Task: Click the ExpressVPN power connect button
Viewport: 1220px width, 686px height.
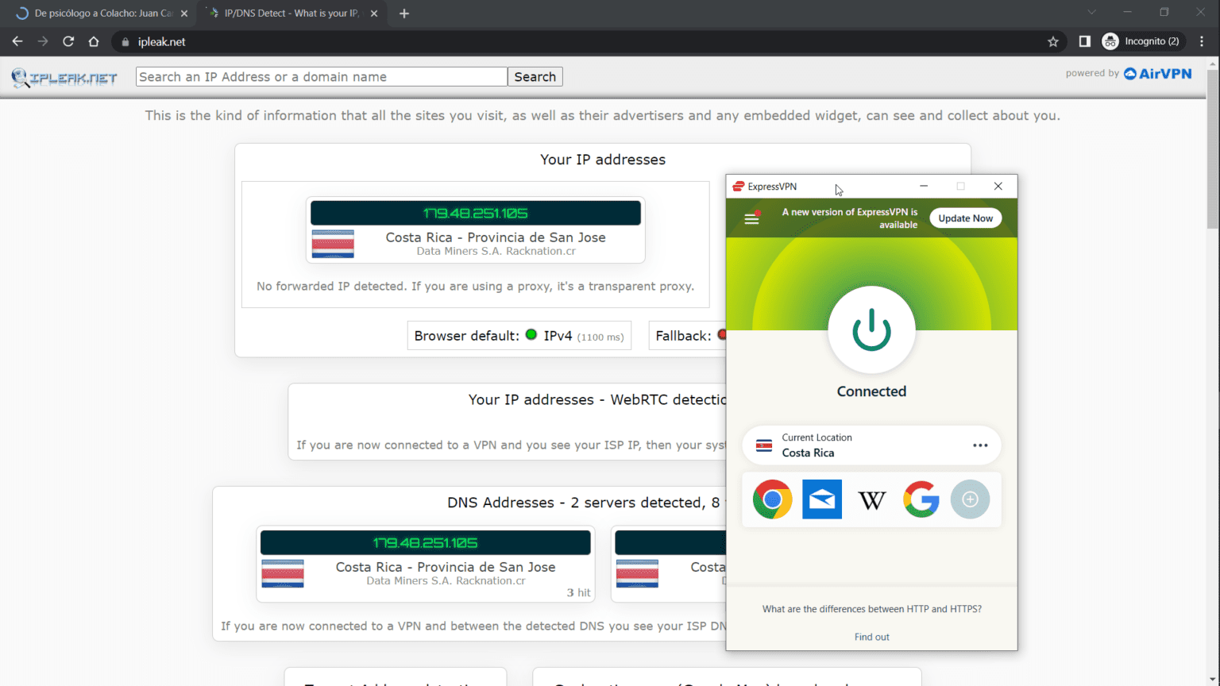Action: click(871, 330)
